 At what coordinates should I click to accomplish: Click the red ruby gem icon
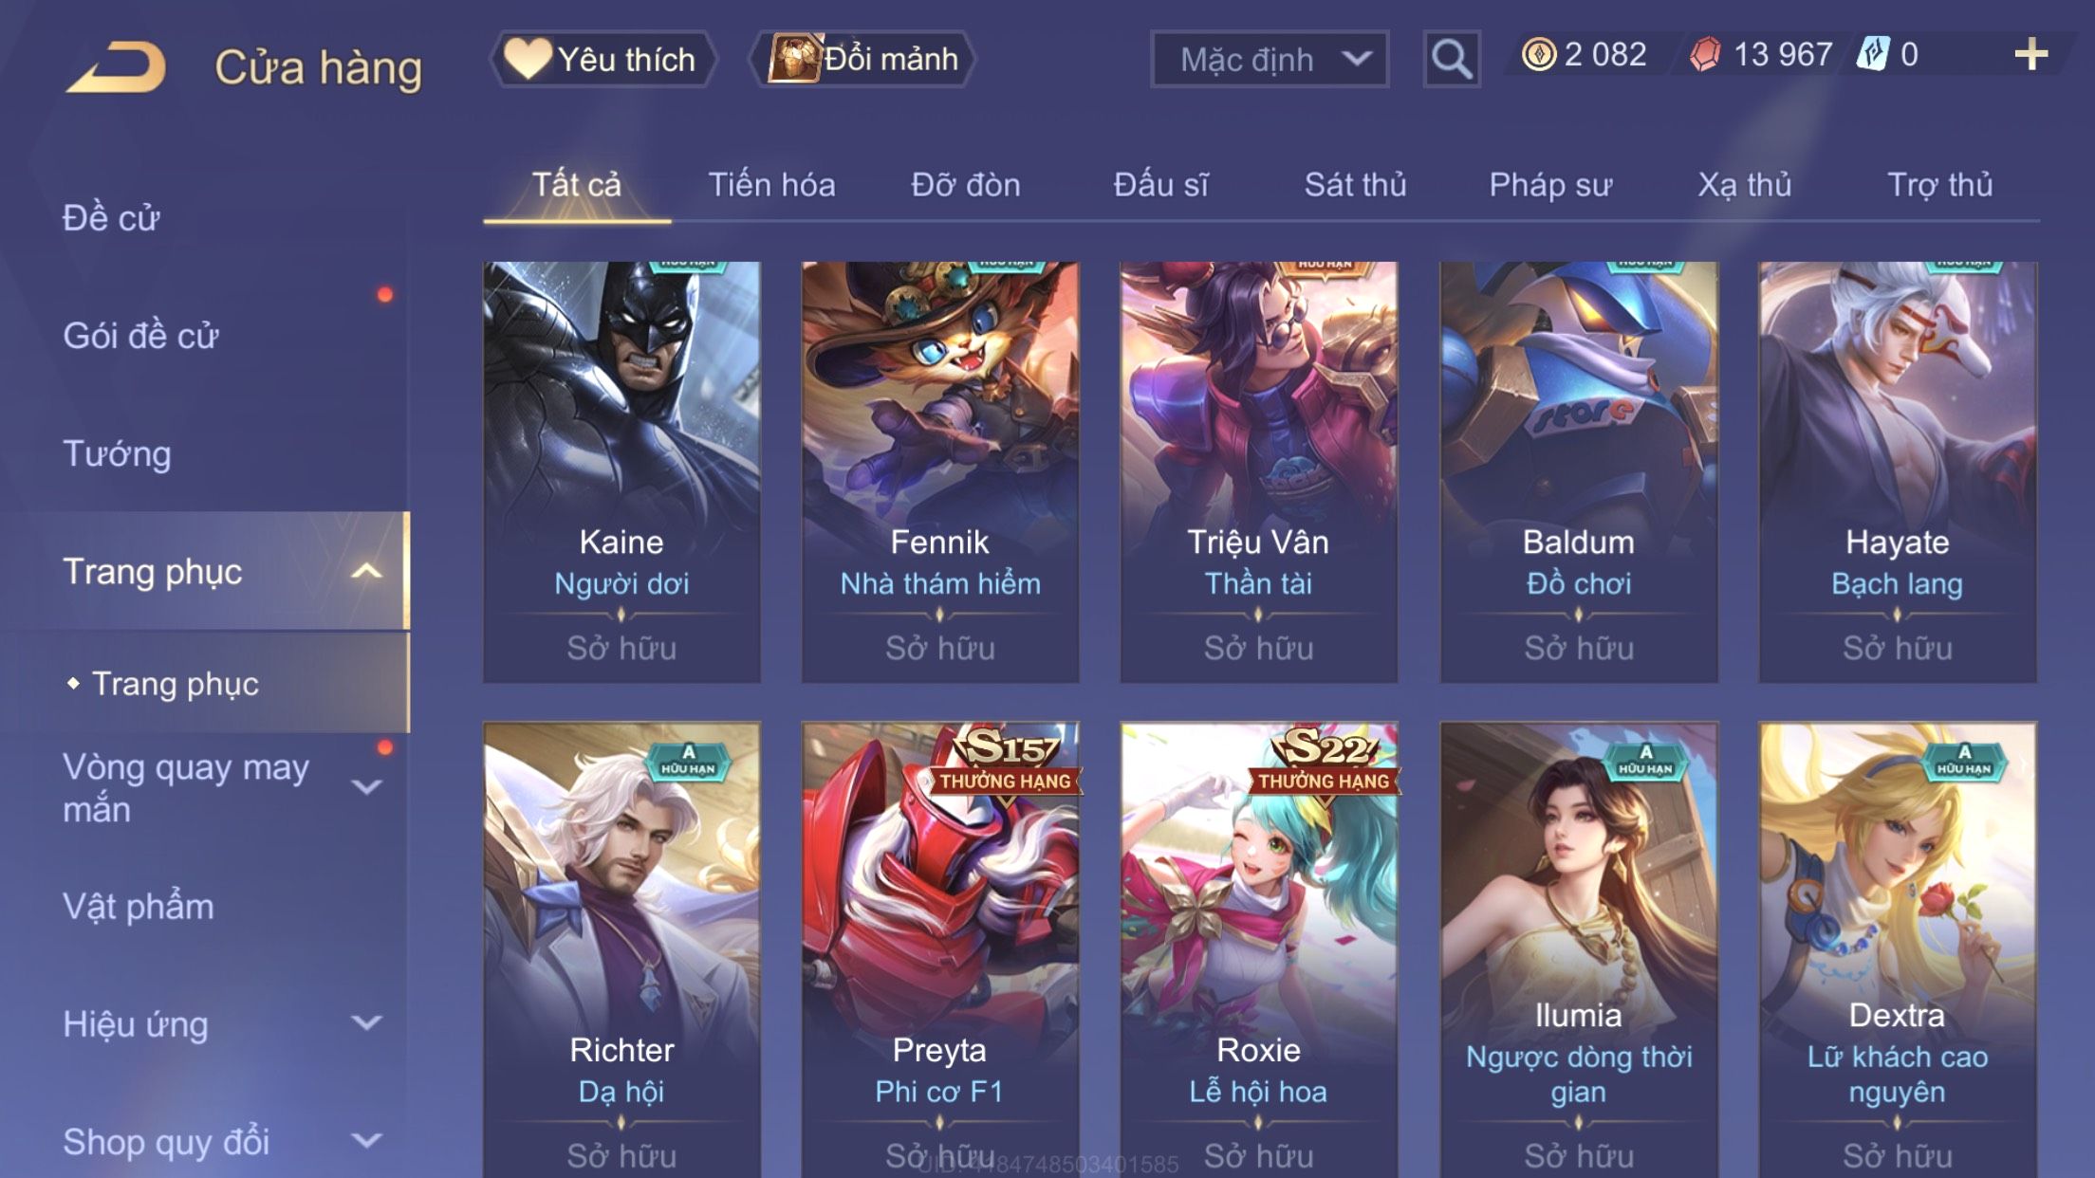click(1705, 54)
